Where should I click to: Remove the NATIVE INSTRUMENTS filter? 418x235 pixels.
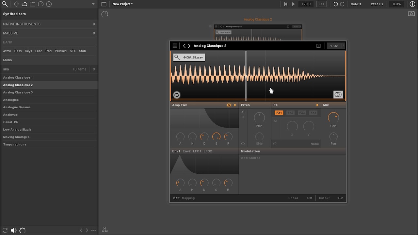tap(94, 24)
